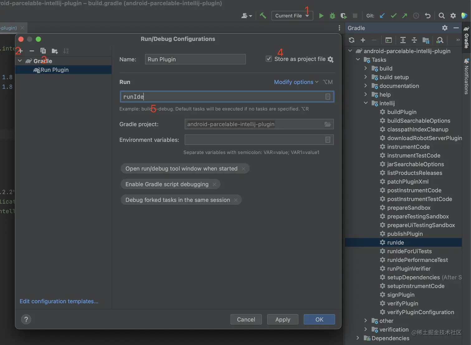Open Search Everywhere magnifier
Image resolution: width=471 pixels, height=345 pixels.
(x=441, y=16)
